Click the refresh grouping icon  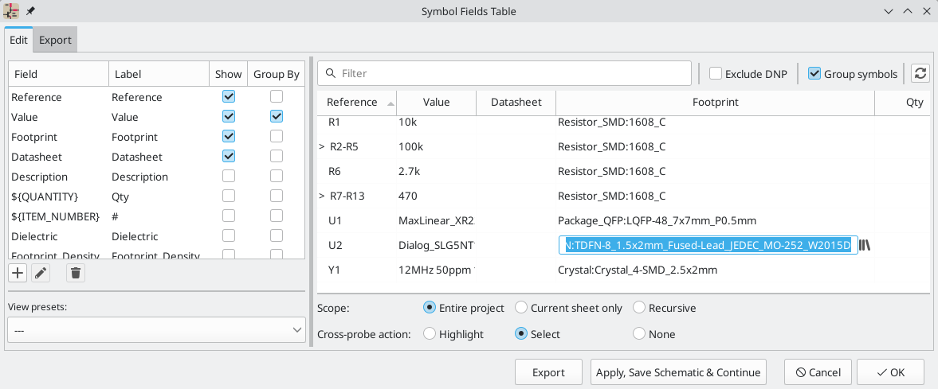(x=920, y=73)
